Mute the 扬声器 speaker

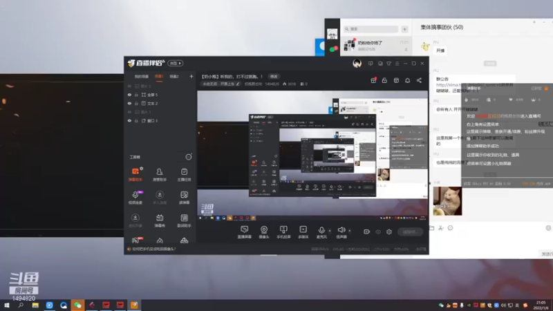tap(341, 232)
